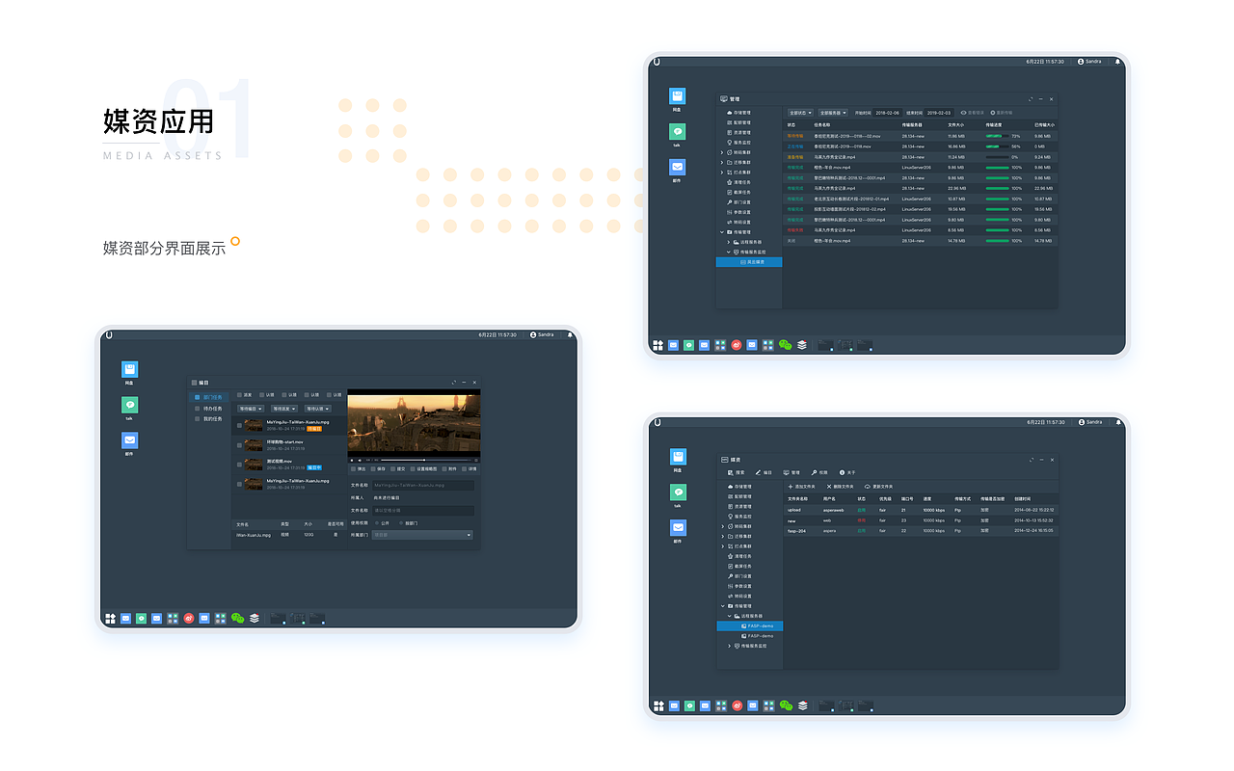Click the 2019-02-03 end date field
The width and height of the screenshot is (1234, 771).
pyautogui.click(x=939, y=113)
